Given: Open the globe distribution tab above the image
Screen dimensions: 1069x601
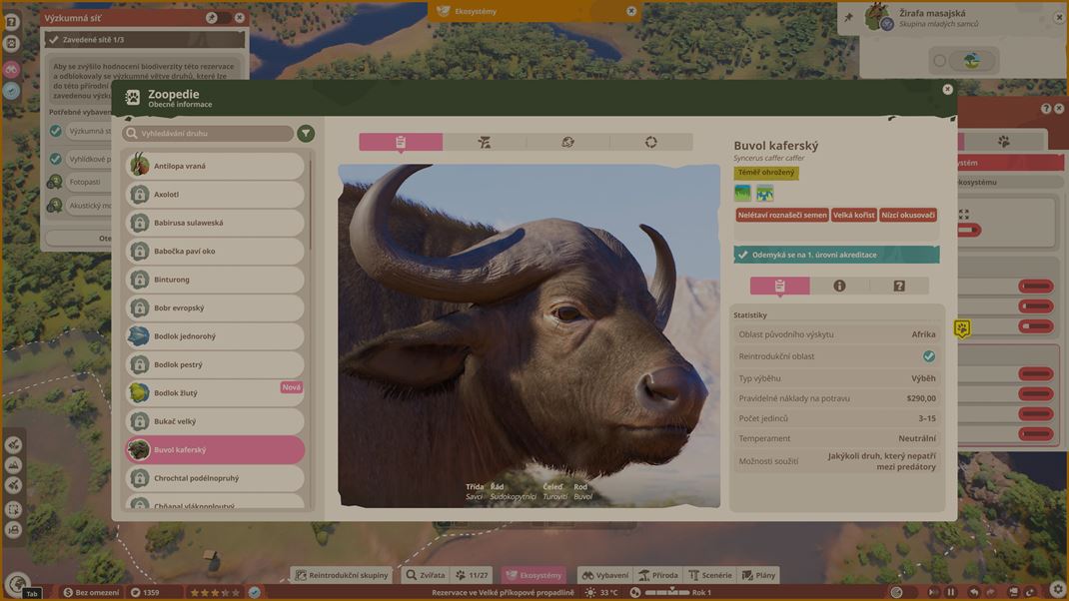Looking at the screenshot, I should point(567,142).
